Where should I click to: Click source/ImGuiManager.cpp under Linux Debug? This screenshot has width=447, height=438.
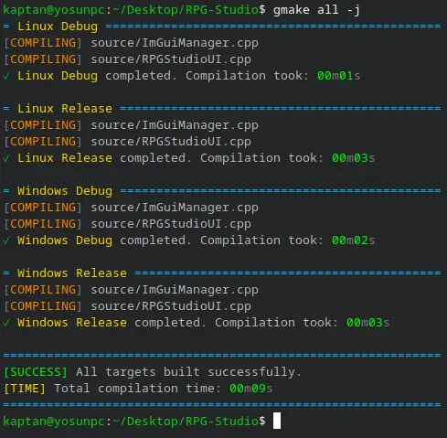[175, 43]
